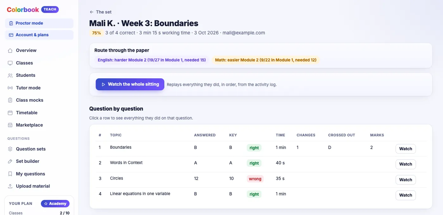Click the 35 s time cell
The height and width of the screenshot is (215, 443).
coord(280,178)
